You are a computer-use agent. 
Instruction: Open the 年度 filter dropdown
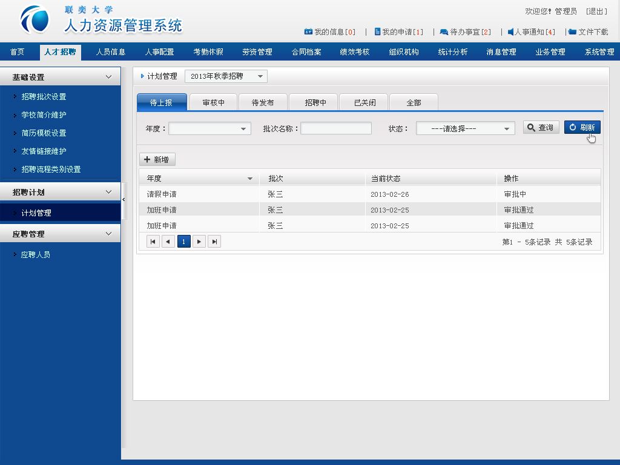[210, 128]
